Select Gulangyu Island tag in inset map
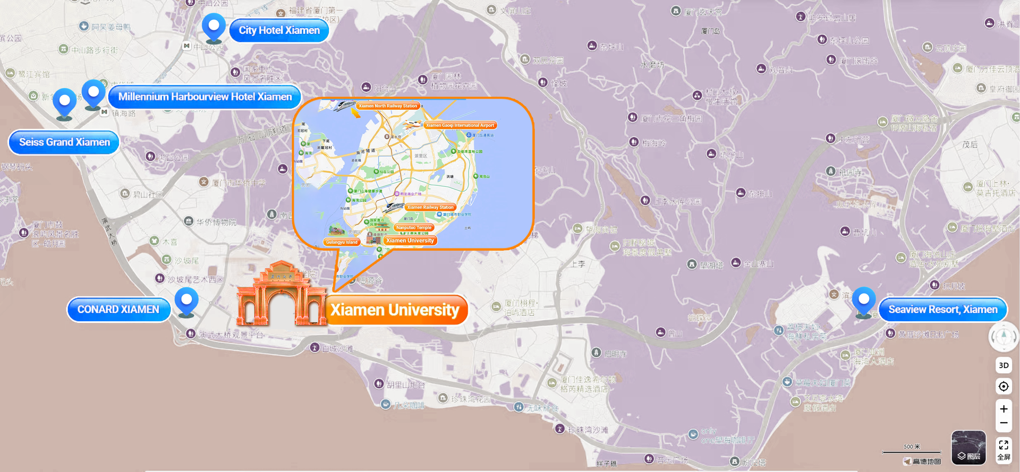Screen dimensions: 1020x472 tap(342, 242)
